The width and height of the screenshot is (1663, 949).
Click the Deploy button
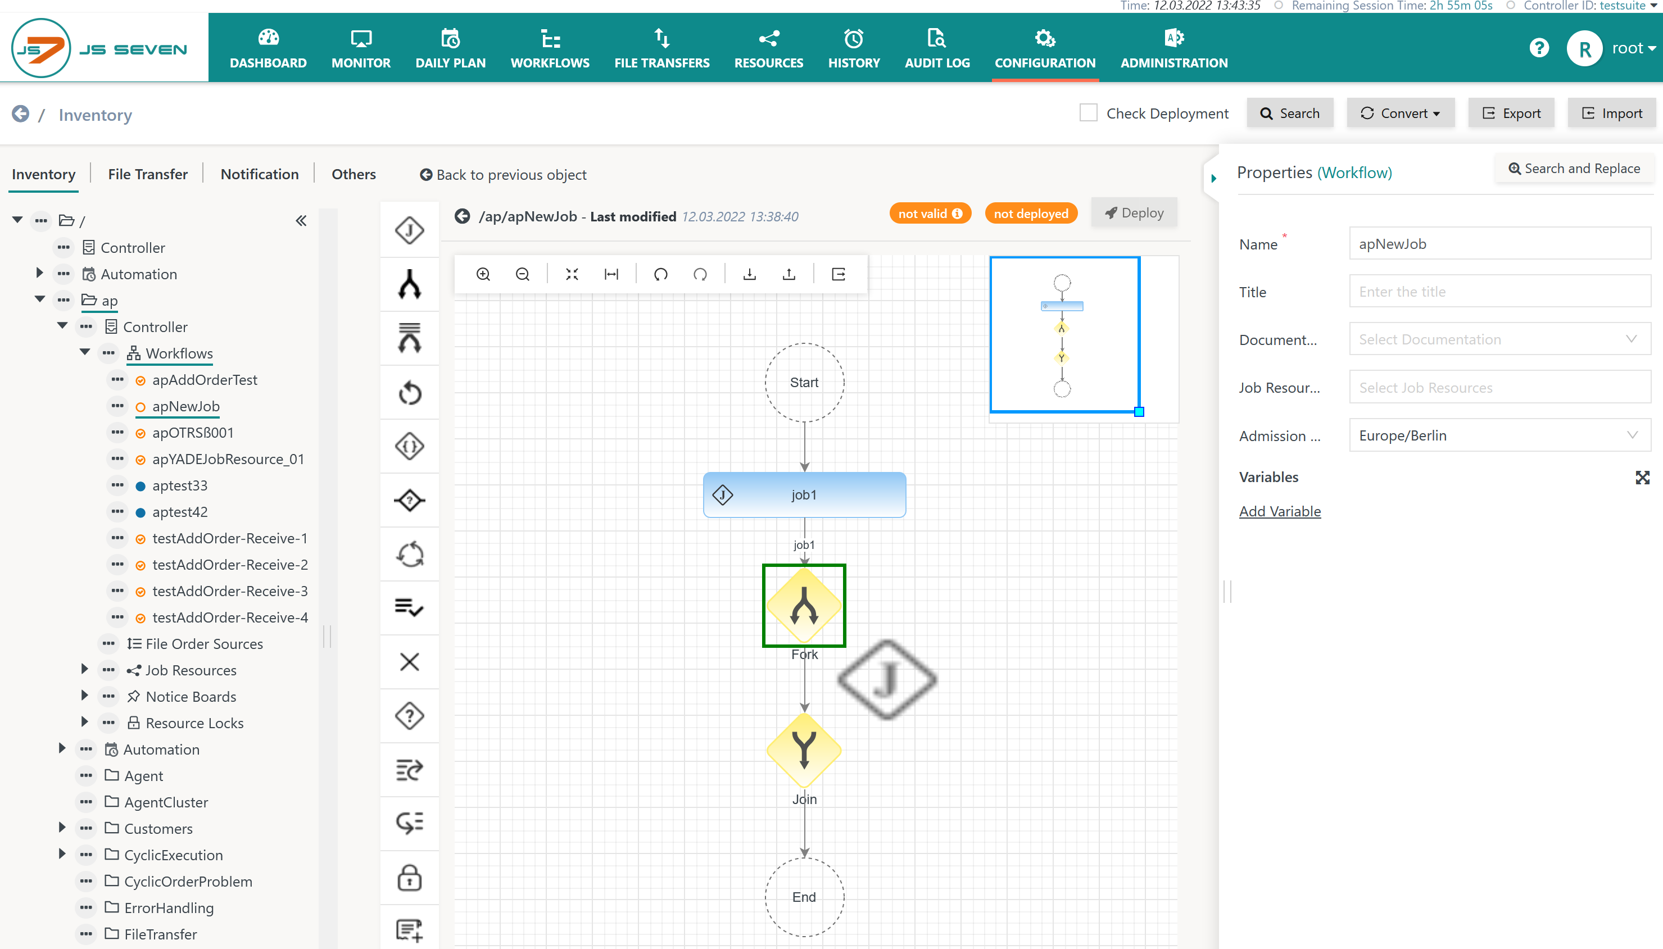pos(1134,213)
